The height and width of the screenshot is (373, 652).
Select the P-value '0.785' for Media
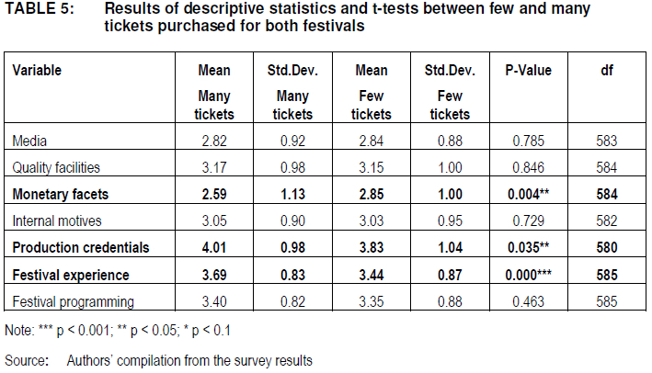[x=527, y=141]
